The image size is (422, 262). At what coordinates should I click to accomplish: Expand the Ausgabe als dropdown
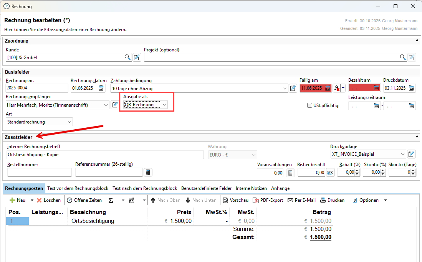(164, 105)
